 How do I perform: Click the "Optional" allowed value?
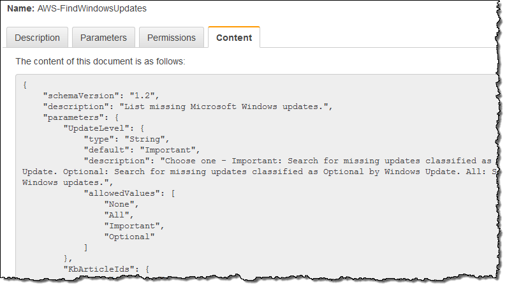[x=130, y=237]
